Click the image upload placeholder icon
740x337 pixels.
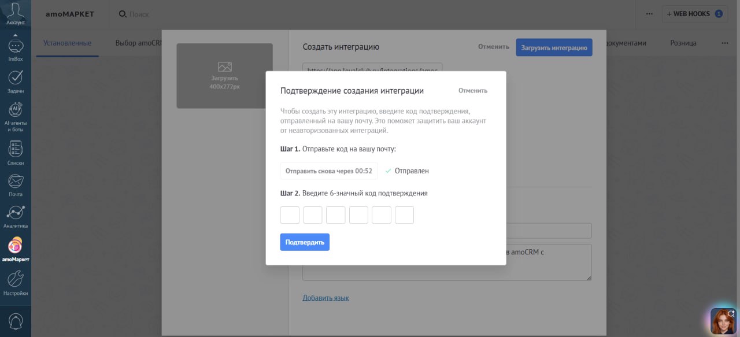tap(224, 67)
